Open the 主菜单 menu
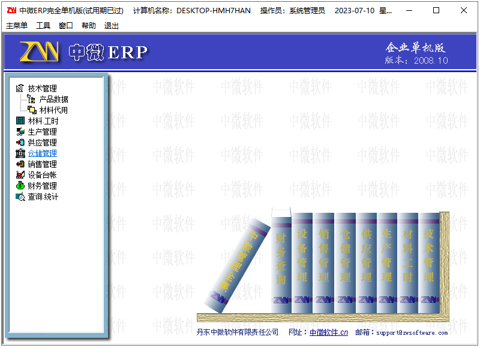This screenshot has width=480, height=348. click(x=17, y=25)
